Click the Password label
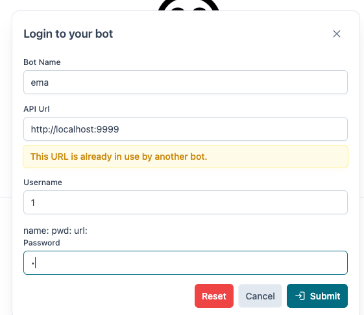This screenshot has height=315, width=364. (x=42, y=243)
